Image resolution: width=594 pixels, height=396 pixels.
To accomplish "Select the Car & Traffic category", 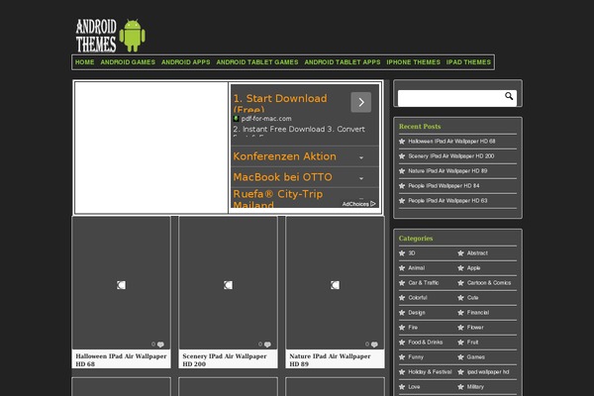I will coord(424,283).
